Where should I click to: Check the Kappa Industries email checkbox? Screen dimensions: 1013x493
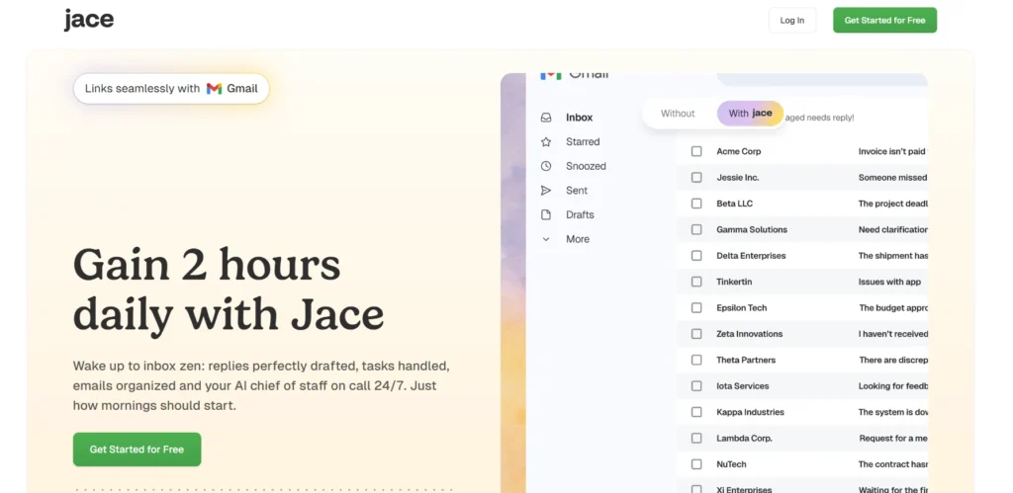click(x=696, y=412)
